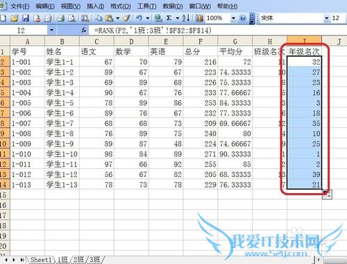Open the Name Box dropdown arrow

pyautogui.click(x=51, y=30)
